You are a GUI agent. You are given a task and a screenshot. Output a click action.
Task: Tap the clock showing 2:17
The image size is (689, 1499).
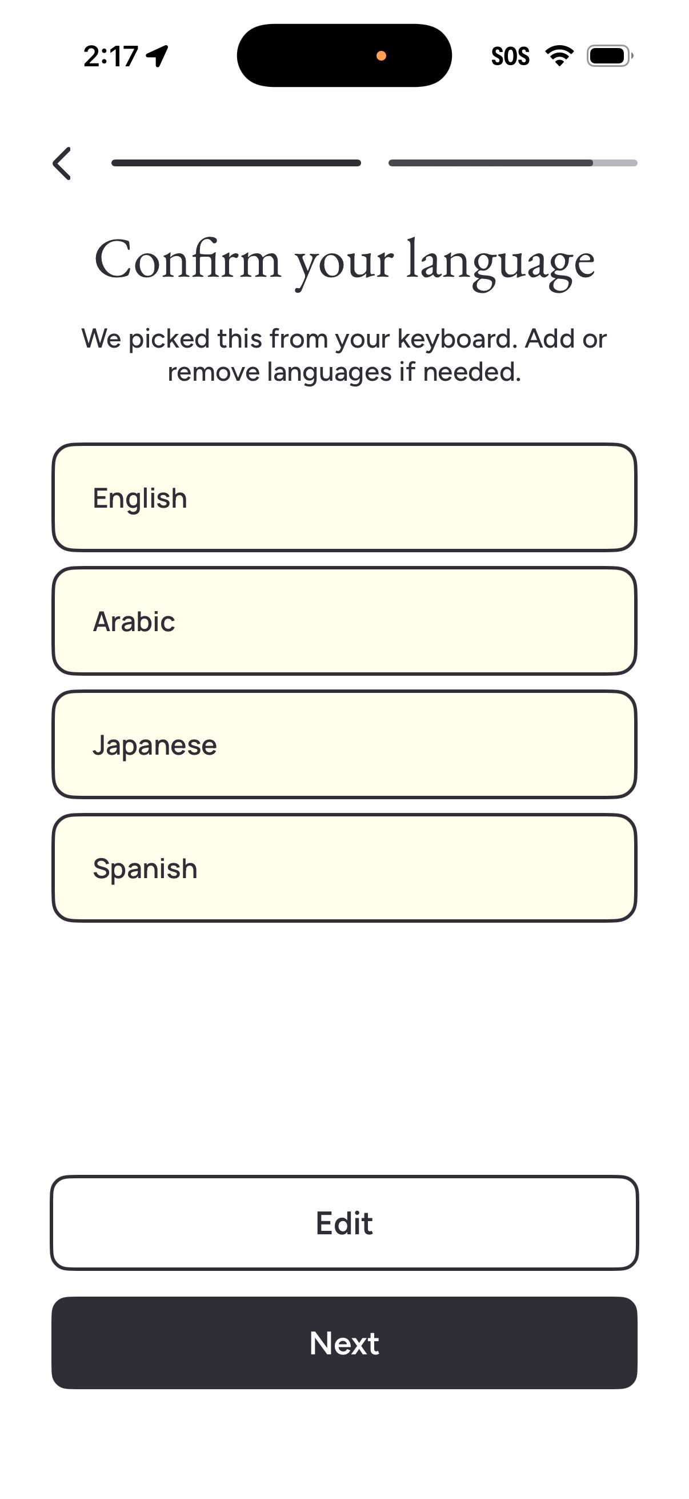pos(110,55)
